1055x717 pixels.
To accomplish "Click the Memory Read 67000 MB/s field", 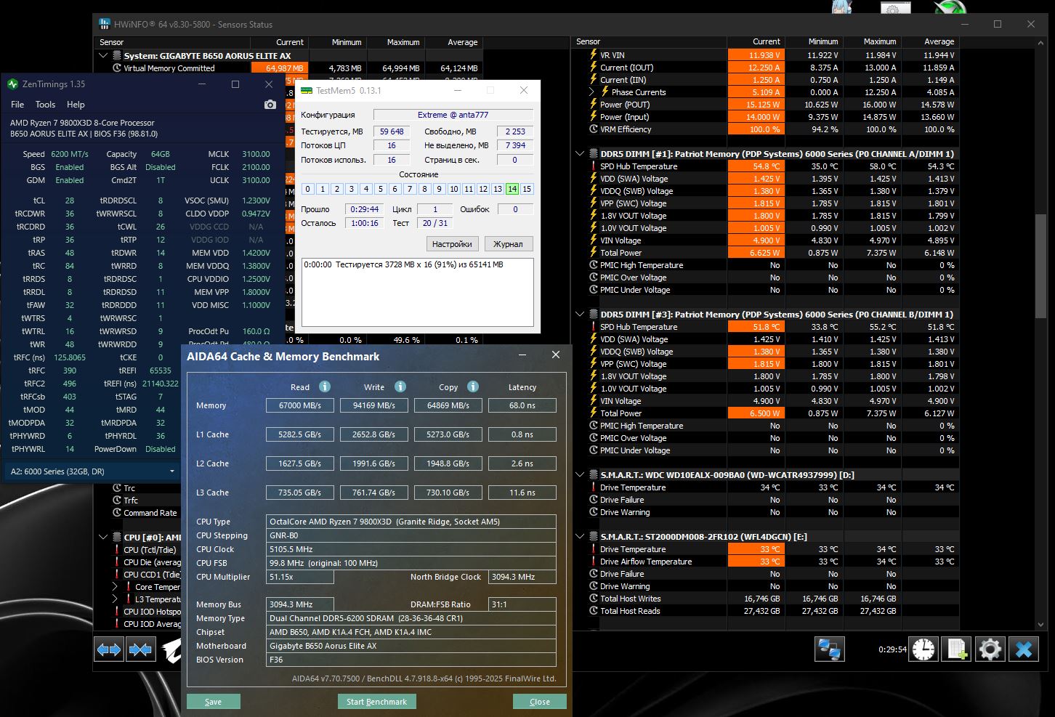I will [x=300, y=405].
